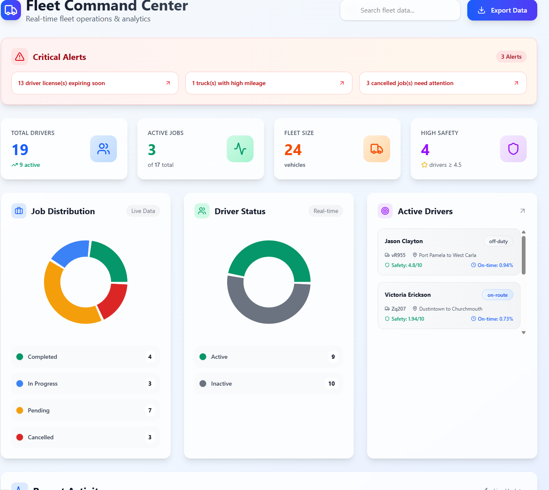Viewport: 549px width, 490px height.
Task: Click the 3 Alerts badge
Action: point(511,57)
